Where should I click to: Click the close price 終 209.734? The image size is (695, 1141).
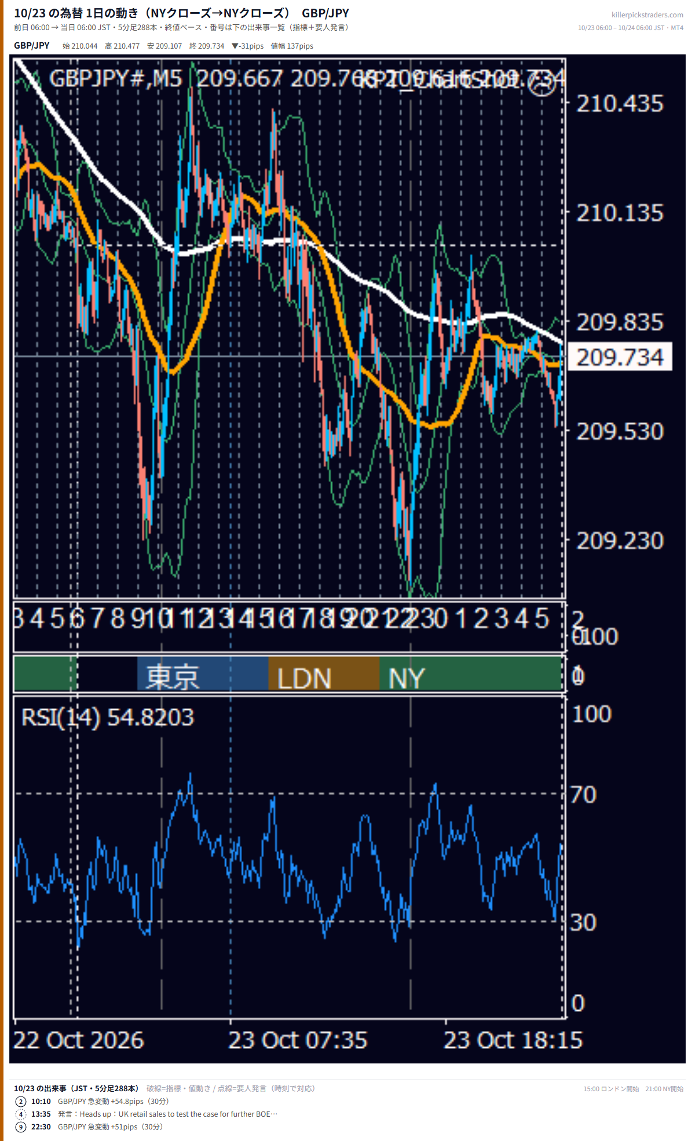tap(207, 46)
